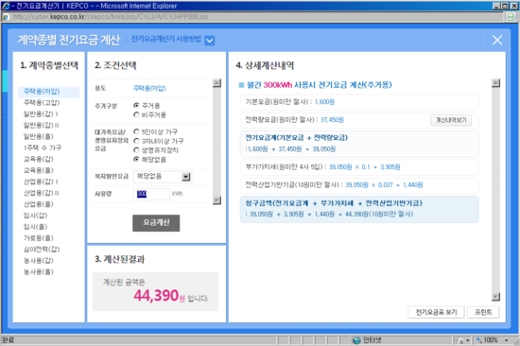Choose 일반용(갑) I contract type
520x346 pixels.
pyautogui.click(x=41, y=114)
